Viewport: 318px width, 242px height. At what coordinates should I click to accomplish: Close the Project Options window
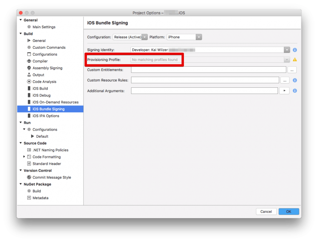(x=21, y=13)
